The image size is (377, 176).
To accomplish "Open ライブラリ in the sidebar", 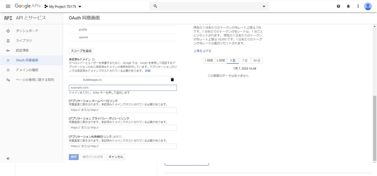I will [31, 40].
